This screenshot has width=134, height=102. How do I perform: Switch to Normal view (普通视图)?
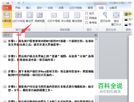tap(6, 19)
